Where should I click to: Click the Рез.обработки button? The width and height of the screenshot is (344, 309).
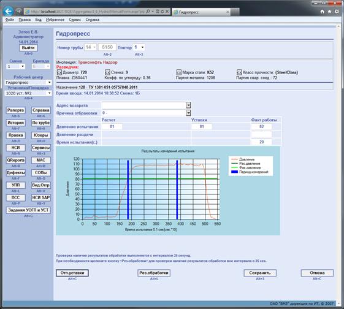(154, 273)
